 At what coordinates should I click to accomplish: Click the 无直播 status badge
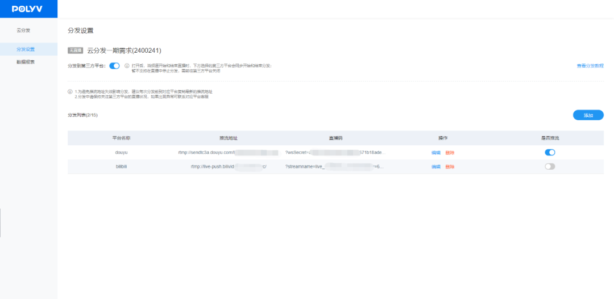(x=76, y=50)
